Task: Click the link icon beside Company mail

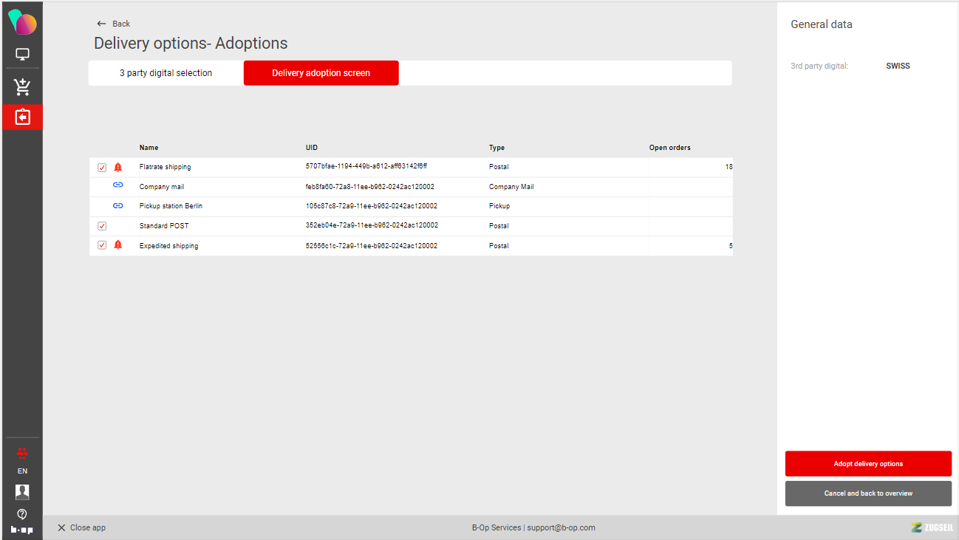Action: point(117,186)
